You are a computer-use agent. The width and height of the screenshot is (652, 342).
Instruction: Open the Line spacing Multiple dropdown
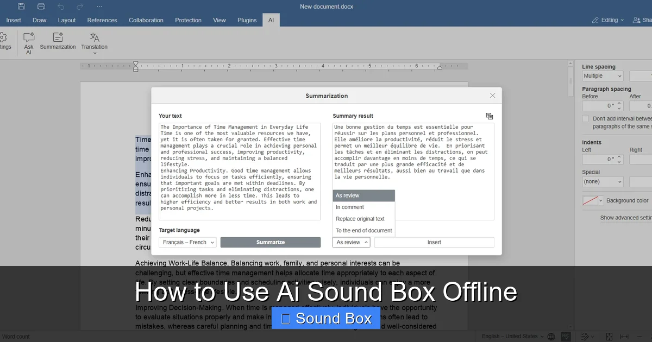(x=602, y=76)
